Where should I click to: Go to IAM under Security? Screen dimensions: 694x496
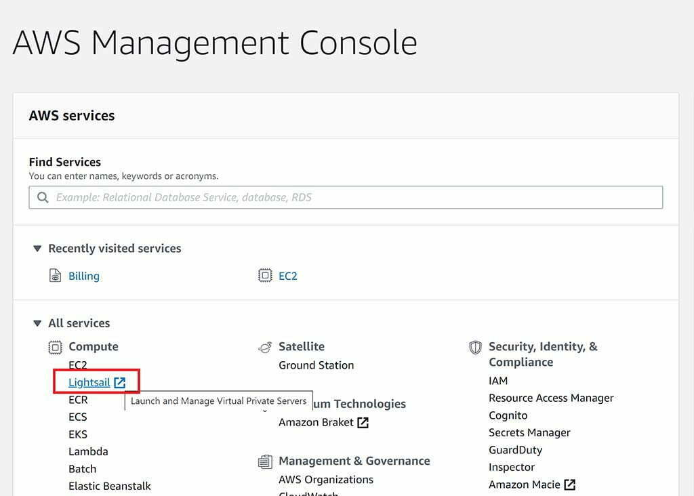pos(498,381)
